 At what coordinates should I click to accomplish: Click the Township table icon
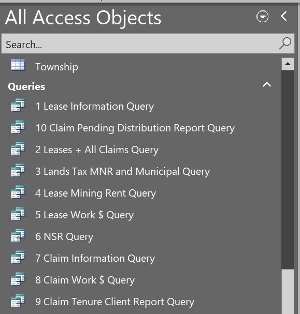click(x=18, y=65)
